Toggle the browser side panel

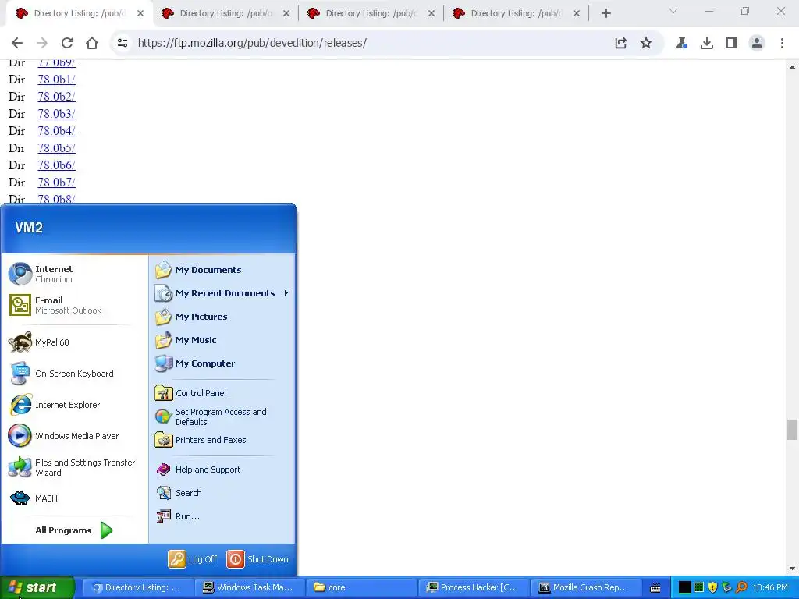pyautogui.click(x=732, y=43)
